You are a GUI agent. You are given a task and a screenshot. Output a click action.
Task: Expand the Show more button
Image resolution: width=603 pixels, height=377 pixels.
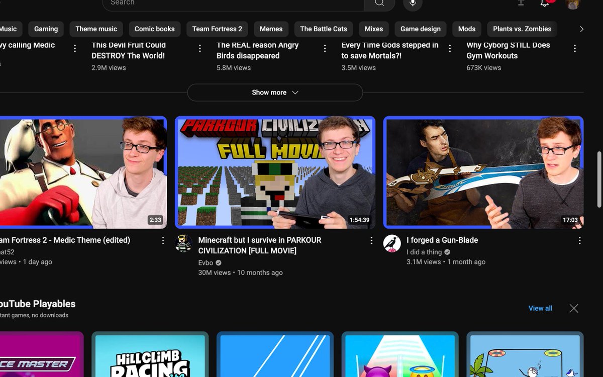coord(275,92)
